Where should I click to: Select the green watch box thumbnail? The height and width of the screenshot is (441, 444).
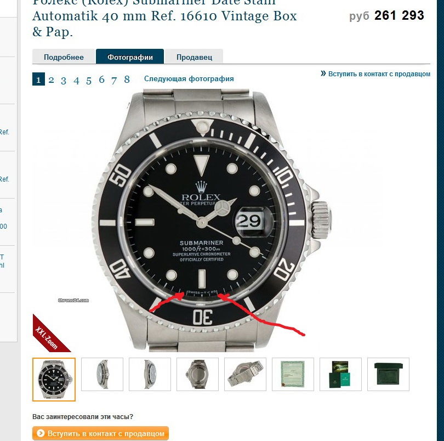(x=388, y=374)
